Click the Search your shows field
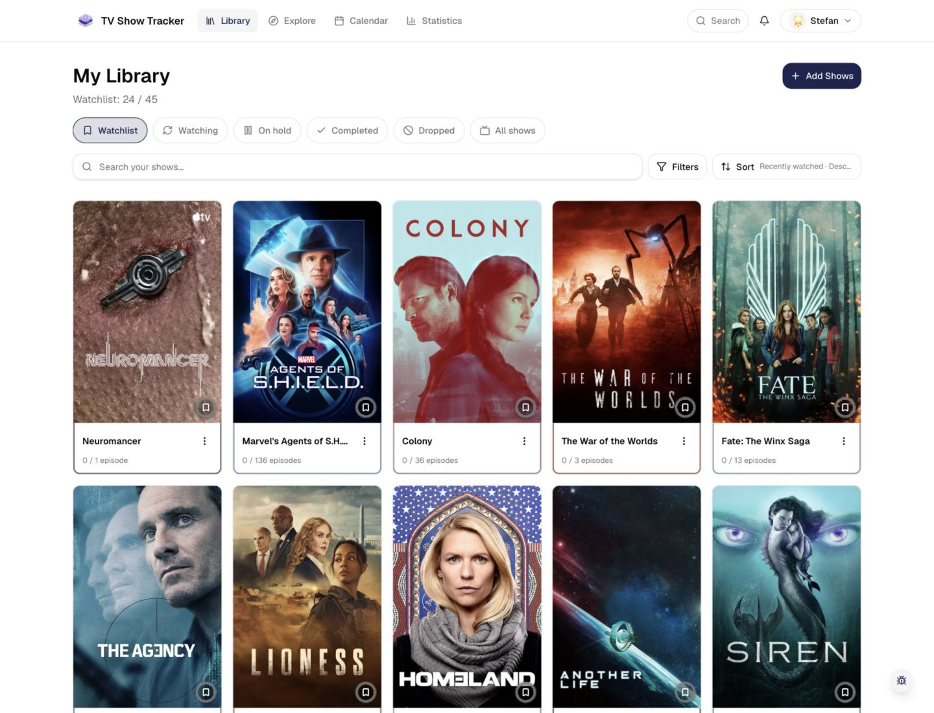Viewport: 934px width, 713px height. [357, 167]
